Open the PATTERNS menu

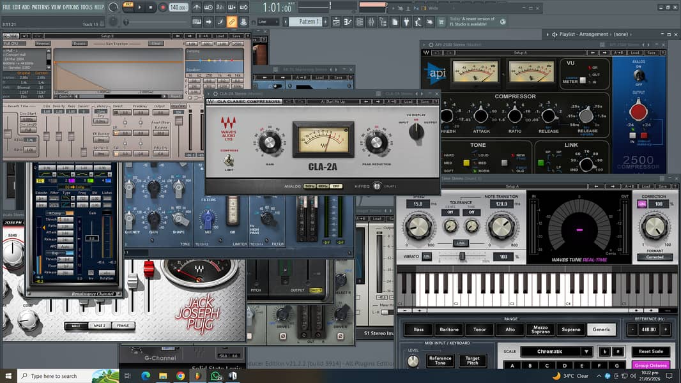(40, 7)
